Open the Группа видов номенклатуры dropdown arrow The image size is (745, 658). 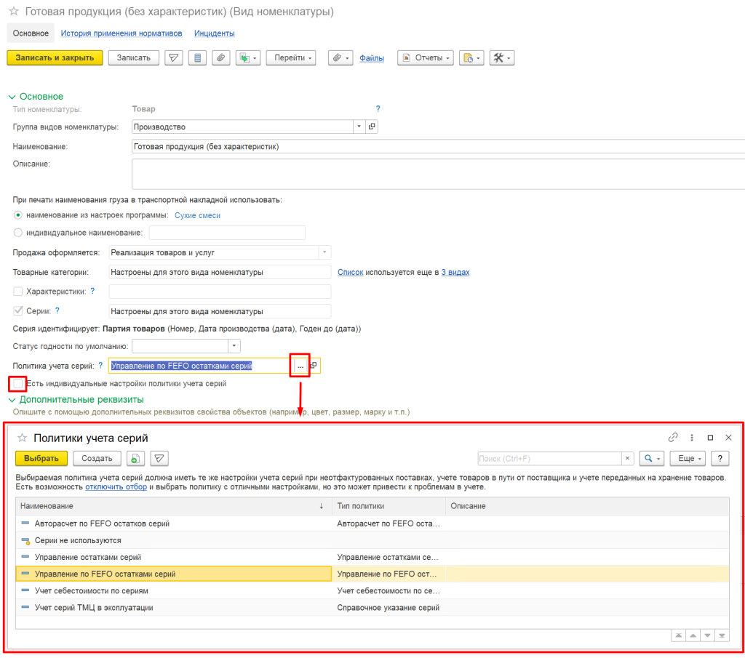(x=359, y=127)
